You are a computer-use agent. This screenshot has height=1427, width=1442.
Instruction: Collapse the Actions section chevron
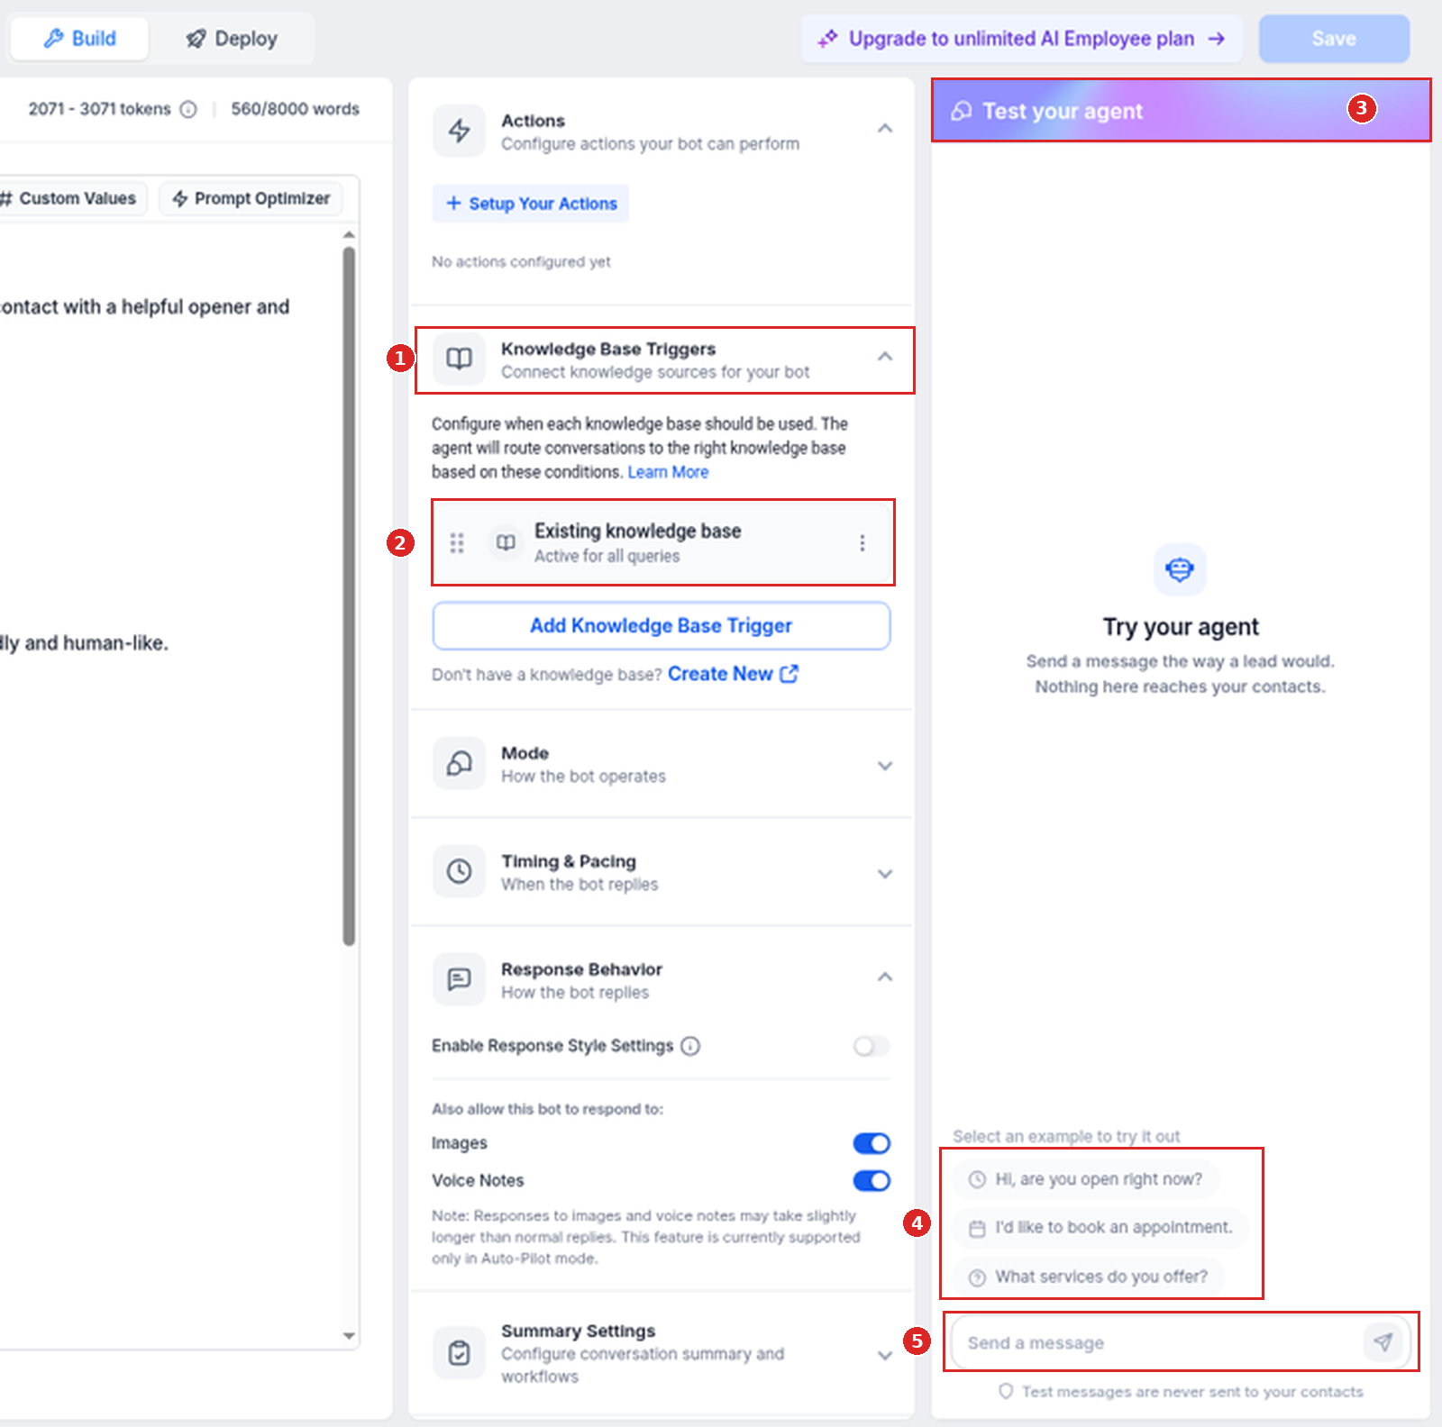885,129
